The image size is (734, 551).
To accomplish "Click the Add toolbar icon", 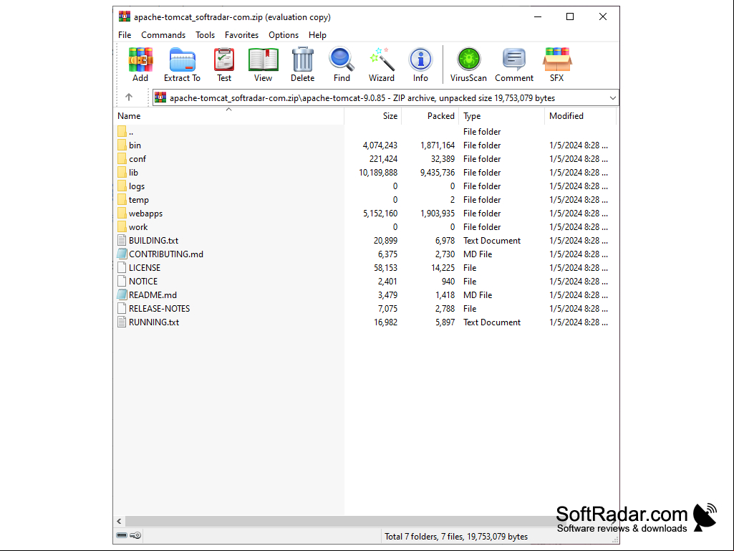I will click(x=140, y=64).
